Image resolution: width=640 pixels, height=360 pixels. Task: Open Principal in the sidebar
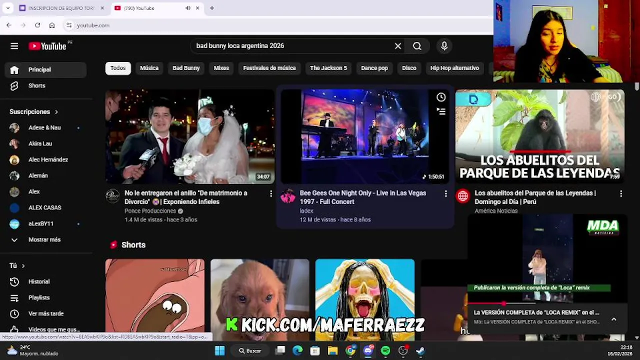pos(45,69)
